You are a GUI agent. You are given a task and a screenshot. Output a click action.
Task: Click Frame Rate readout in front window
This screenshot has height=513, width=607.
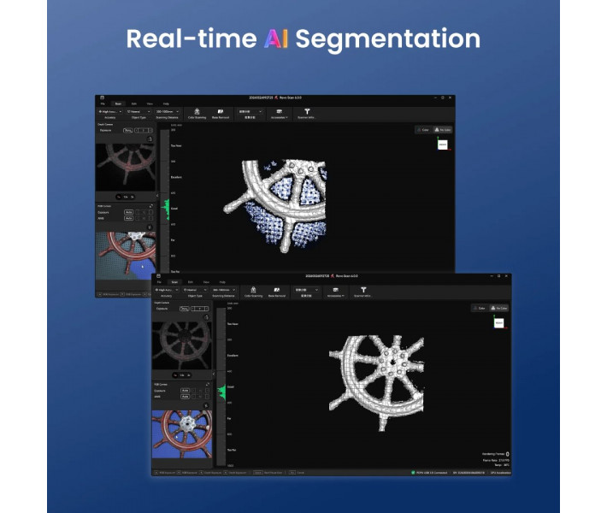[x=496, y=460]
